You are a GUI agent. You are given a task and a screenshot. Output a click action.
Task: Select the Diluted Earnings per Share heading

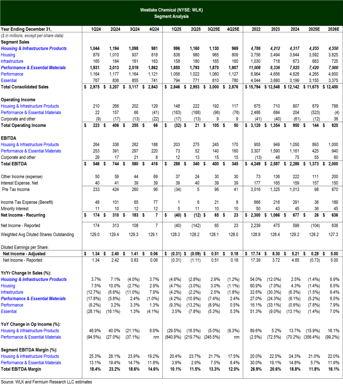click(25, 247)
